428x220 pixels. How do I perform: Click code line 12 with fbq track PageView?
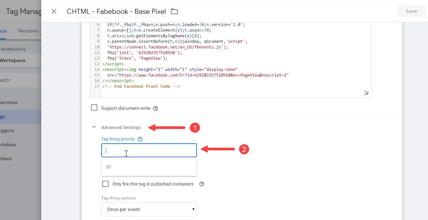pyautogui.click(x=137, y=58)
